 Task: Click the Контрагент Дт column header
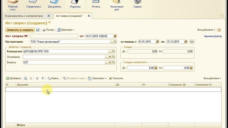pos(181,85)
